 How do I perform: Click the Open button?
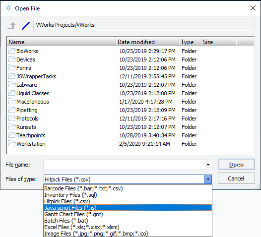[236, 165]
